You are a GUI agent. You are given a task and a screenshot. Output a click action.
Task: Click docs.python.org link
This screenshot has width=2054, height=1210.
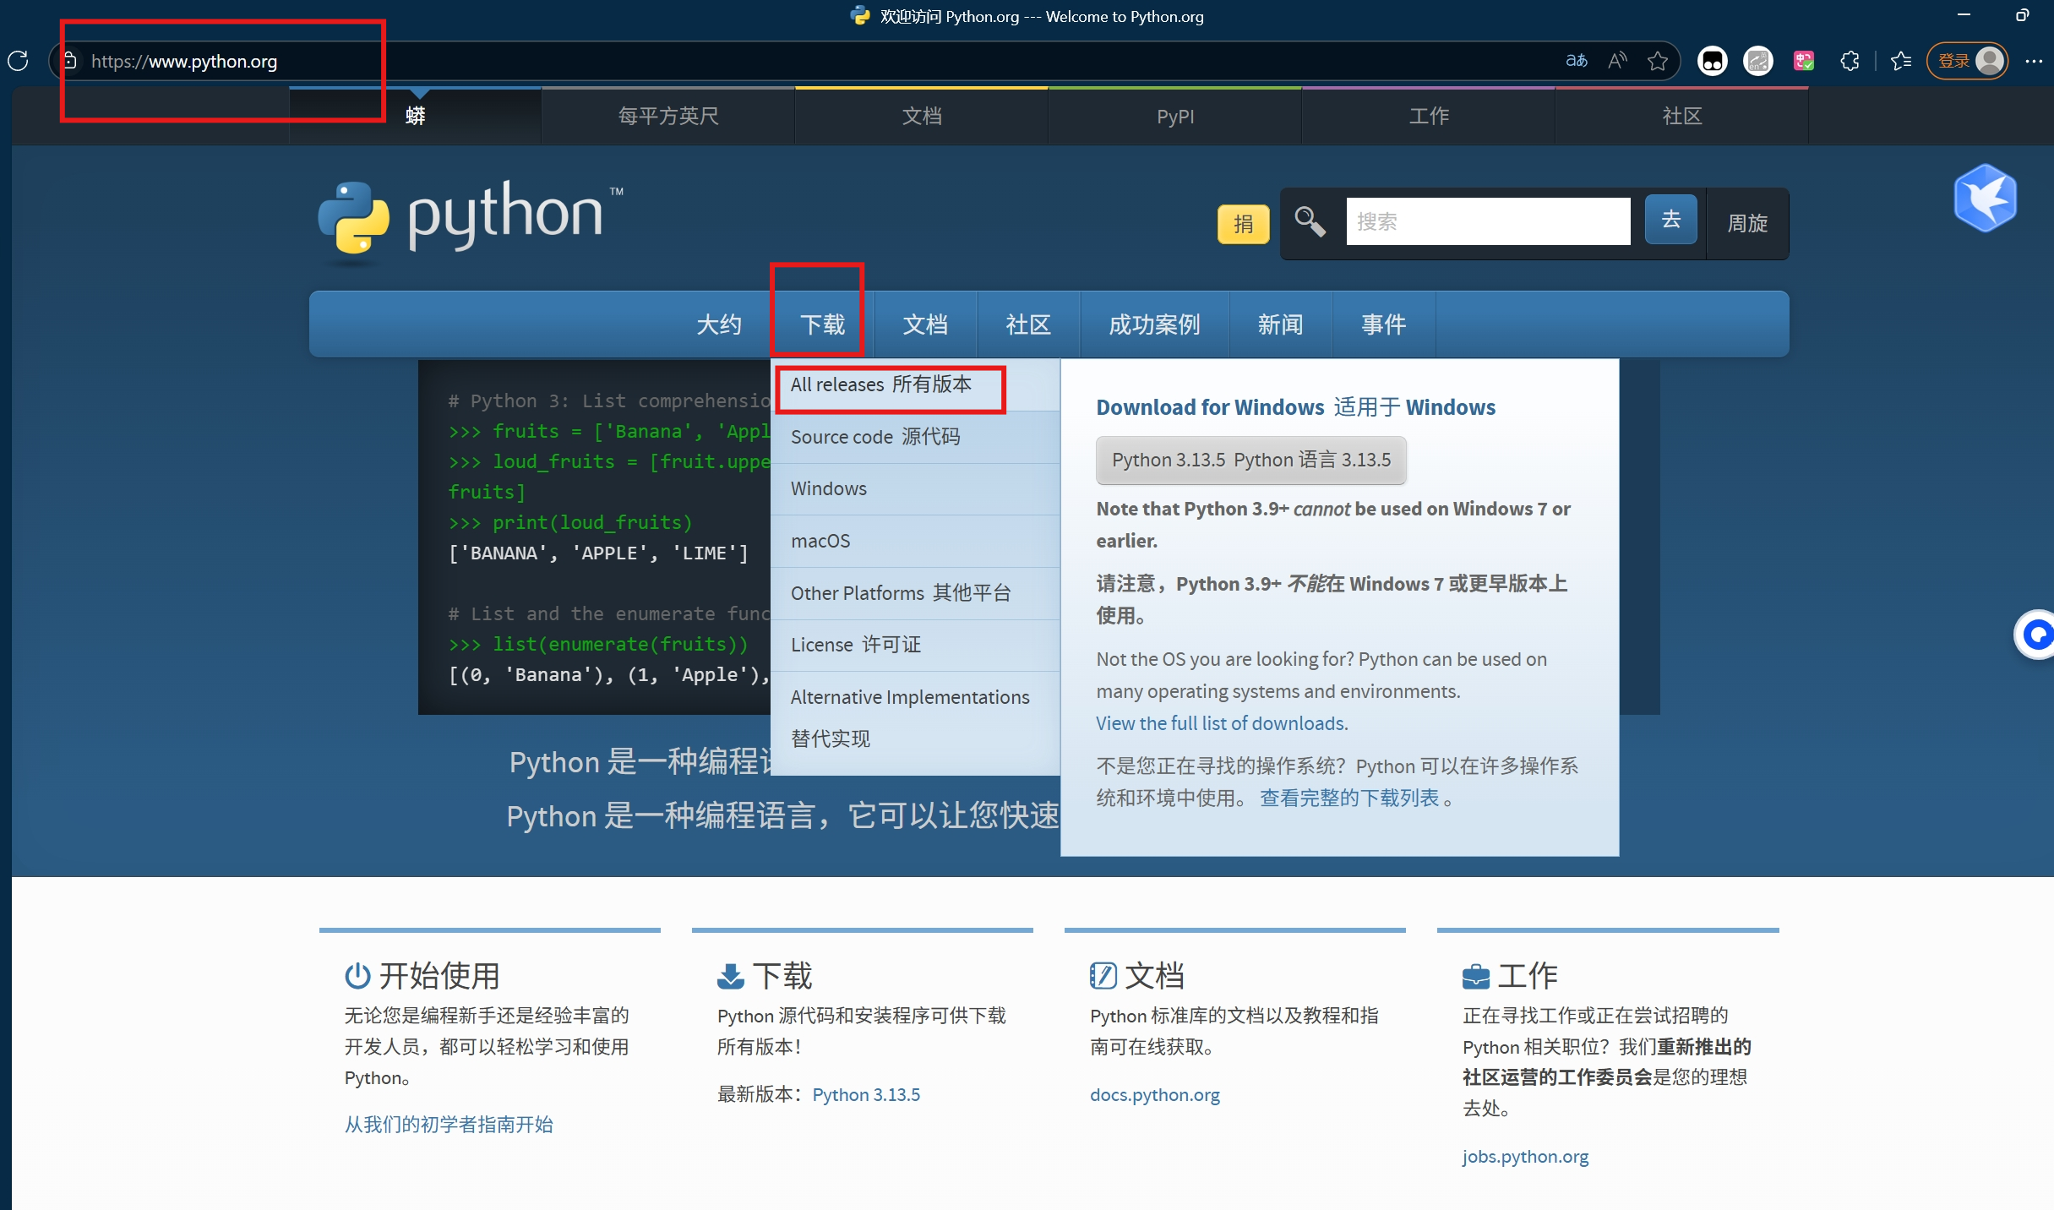(x=1154, y=1094)
